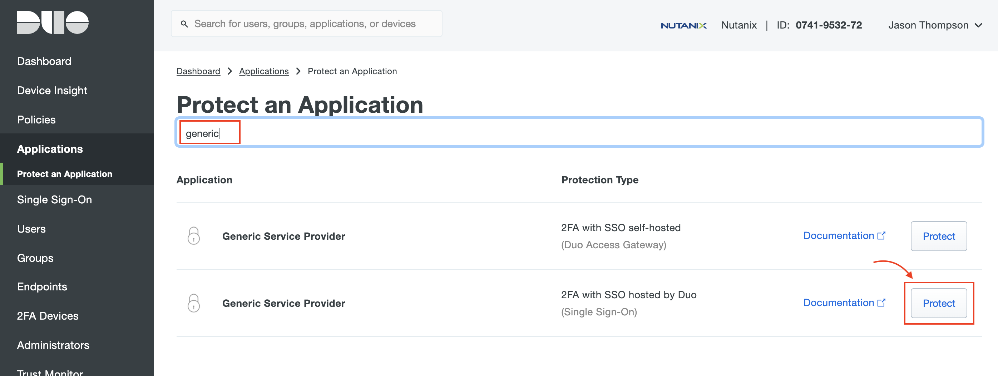Screen dimensions: 998x376
Task: Open Policies in the sidebar
Action: pos(36,120)
